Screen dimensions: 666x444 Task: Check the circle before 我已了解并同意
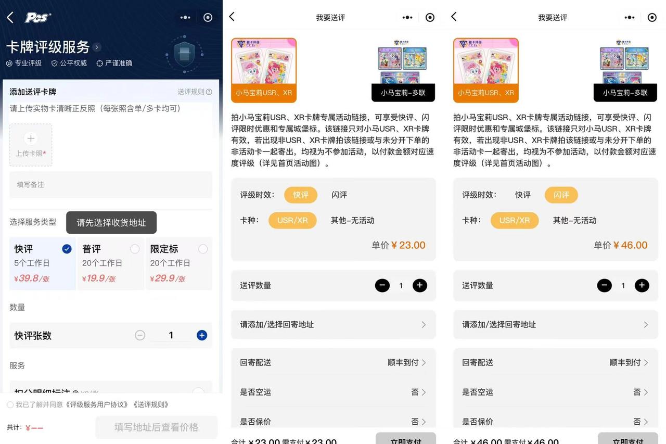pyautogui.click(x=10, y=404)
